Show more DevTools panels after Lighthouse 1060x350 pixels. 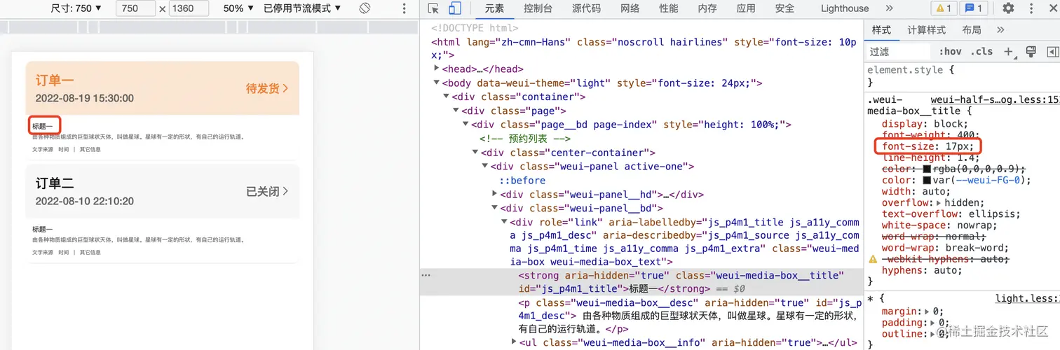(x=889, y=8)
